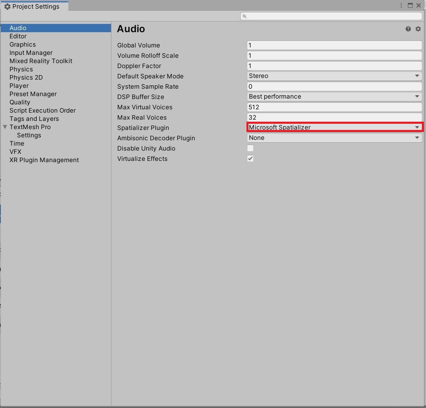Select Editor in the settings list

click(x=56, y=36)
